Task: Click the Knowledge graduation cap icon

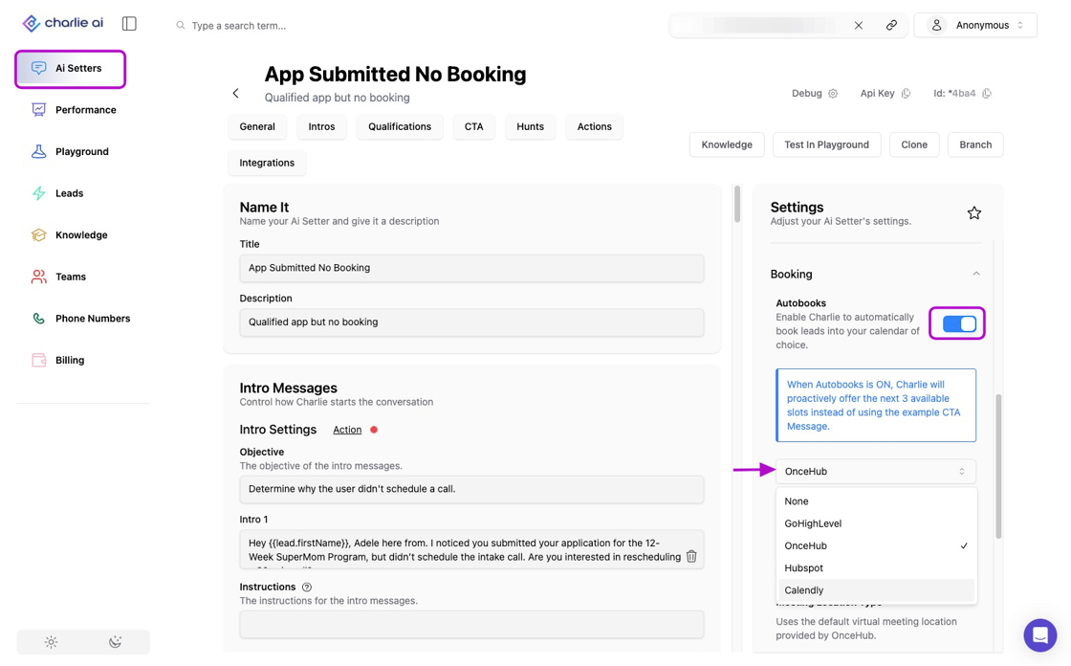Action: (39, 234)
